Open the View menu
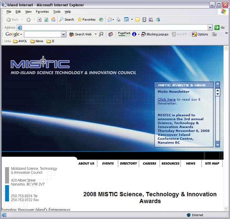 [x=28, y=12]
